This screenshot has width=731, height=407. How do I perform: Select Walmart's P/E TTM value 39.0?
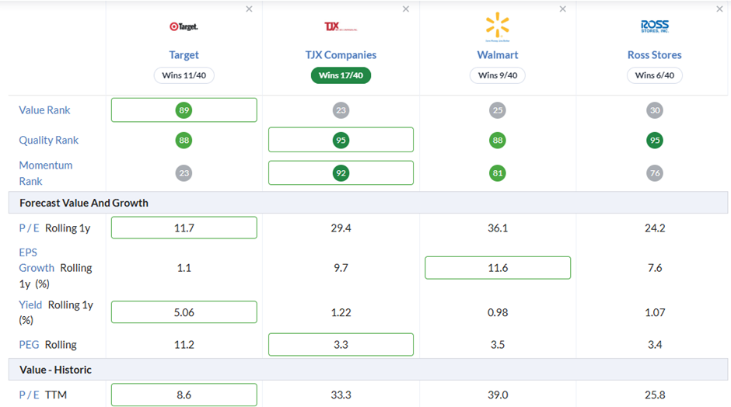pos(498,395)
